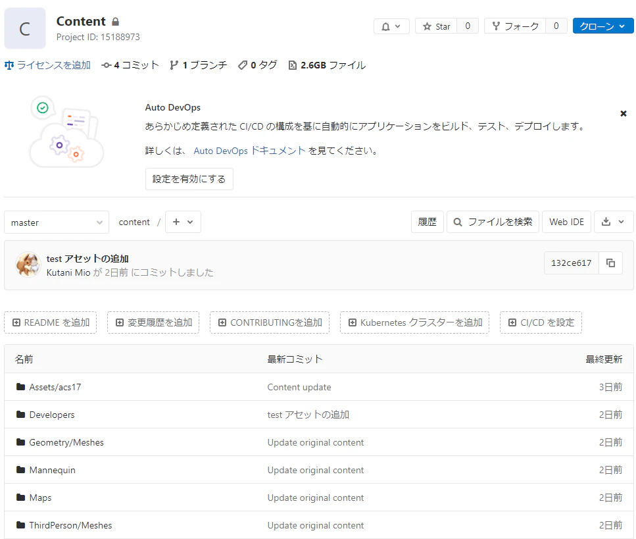Viewport: 636px width, 539px height.
Task: Open the download archive dropdown
Action: pyautogui.click(x=613, y=222)
